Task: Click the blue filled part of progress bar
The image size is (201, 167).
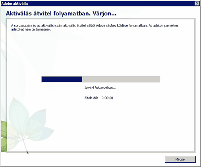Action: pyautogui.click(x=62, y=79)
